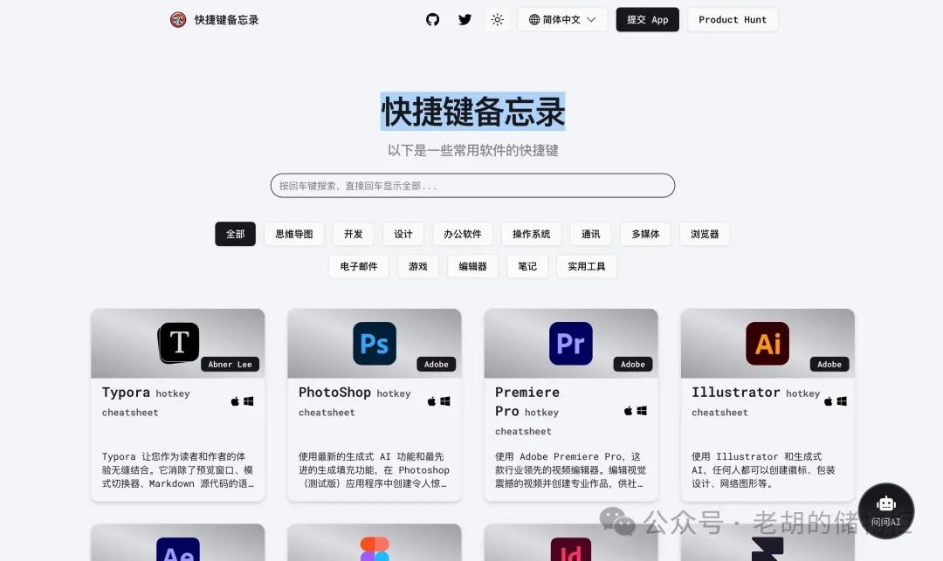The height and width of the screenshot is (561, 943).
Task: Open the Typora hotkey cheatsheet title
Action: tap(146, 402)
